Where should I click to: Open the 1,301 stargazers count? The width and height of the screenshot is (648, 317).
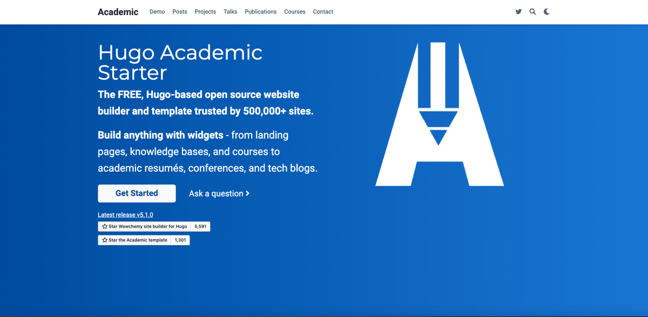tap(180, 240)
